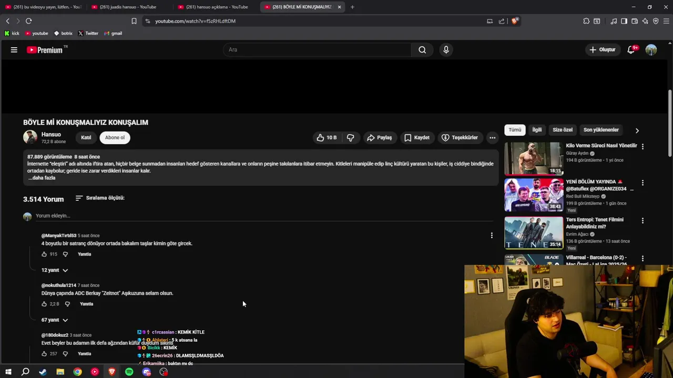Dislike the nokuthula1214 comment
This screenshot has width=673, height=378.
[67, 304]
